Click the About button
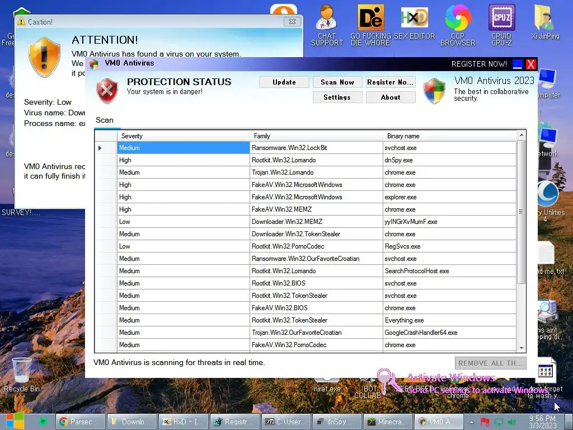Image resolution: width=573 pixels, height=430 pixels. (x=390, y=97)
